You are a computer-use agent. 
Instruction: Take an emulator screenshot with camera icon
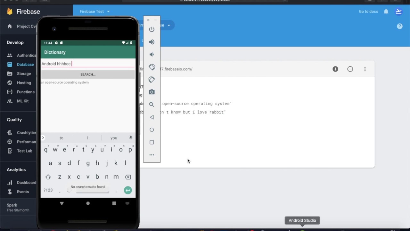click(x=152, y=92)
